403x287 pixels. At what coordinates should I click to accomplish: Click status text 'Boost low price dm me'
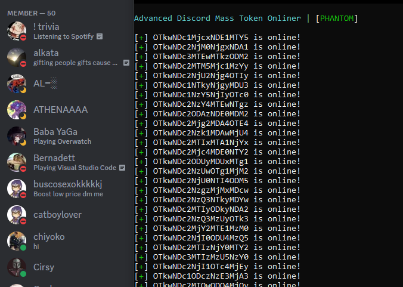point(69,194)
